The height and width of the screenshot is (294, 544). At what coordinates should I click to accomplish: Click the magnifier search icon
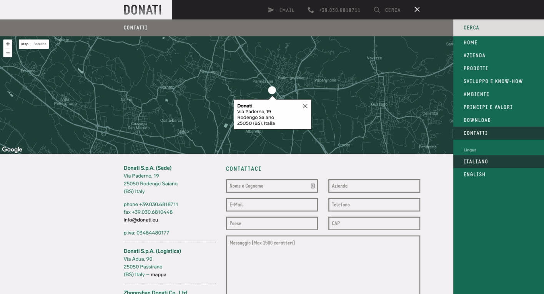click(x=377, y=10)
